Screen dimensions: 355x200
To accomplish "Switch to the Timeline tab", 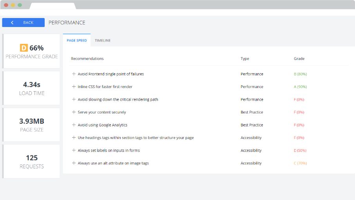I will pyautogui.click(x=103, y=40).
